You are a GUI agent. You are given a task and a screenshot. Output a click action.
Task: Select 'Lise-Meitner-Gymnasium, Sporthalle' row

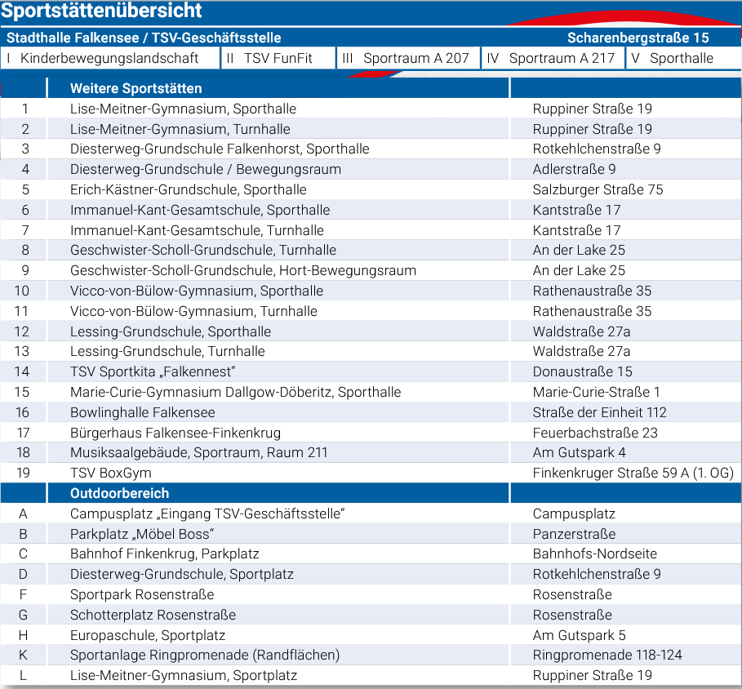coord(371,109)
